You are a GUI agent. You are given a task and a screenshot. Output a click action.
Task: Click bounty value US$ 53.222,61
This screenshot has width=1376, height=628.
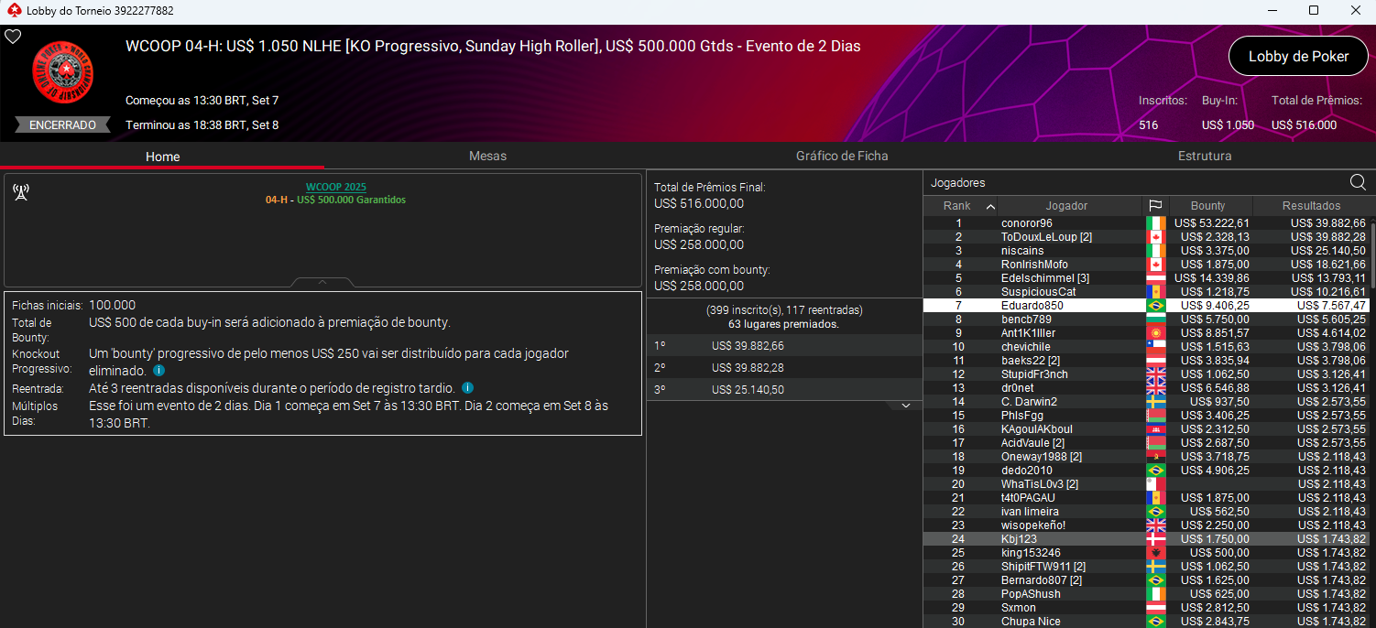click(1211, 223)
